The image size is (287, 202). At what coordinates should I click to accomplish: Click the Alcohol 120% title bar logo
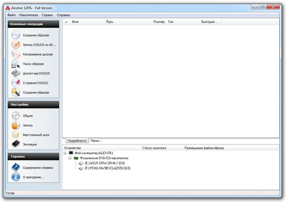pos(8,8)
